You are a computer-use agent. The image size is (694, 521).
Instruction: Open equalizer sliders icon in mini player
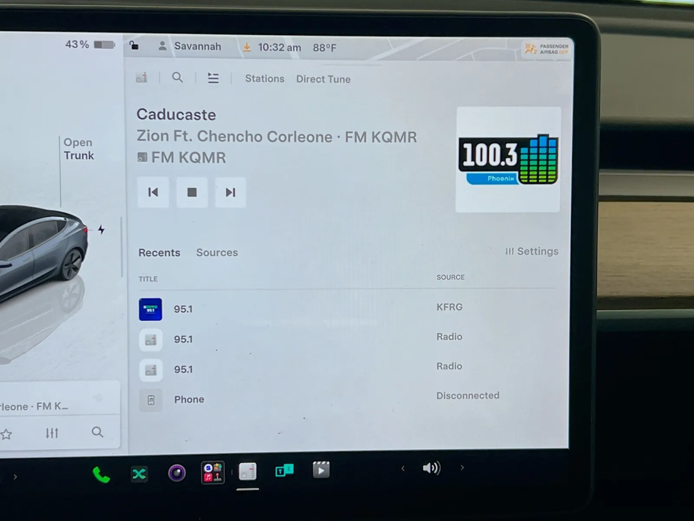(52, 433)
